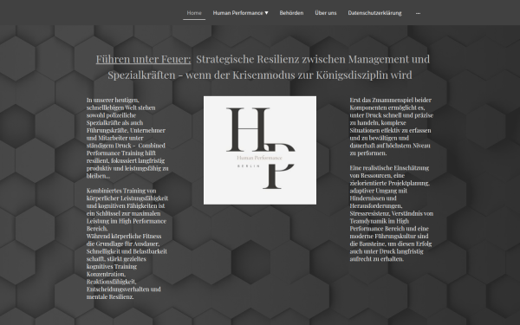Open the Home navigation tab
The width and height of the screenshot is (520, 325).
coord(194,13)
